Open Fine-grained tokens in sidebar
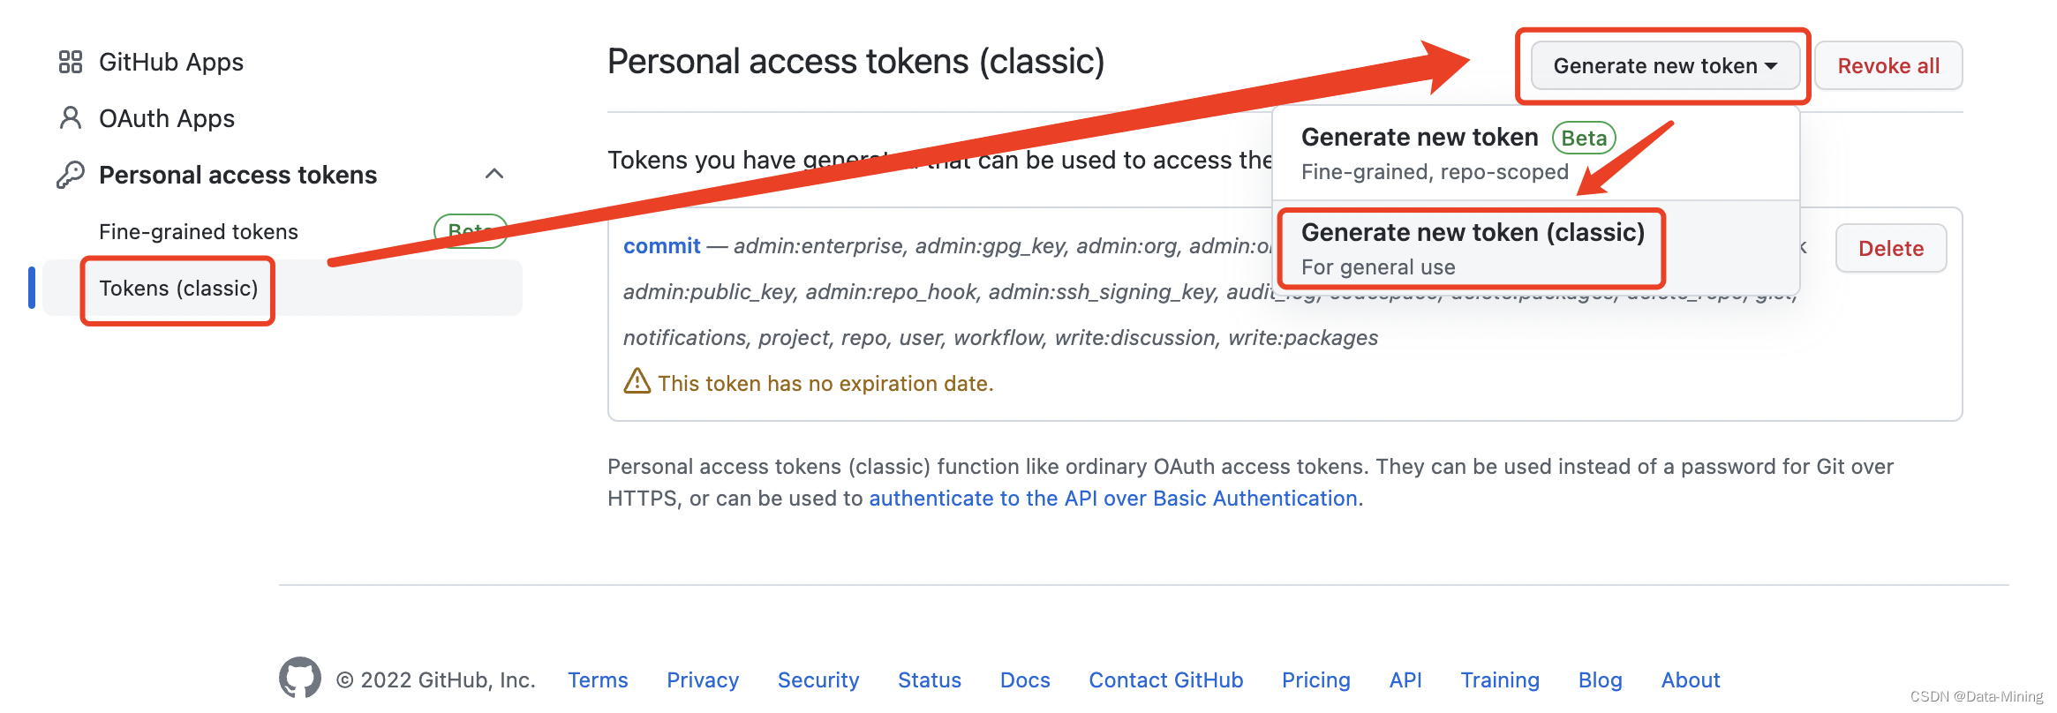Screen dimensions: 2057x713 [x=199, y=231]
